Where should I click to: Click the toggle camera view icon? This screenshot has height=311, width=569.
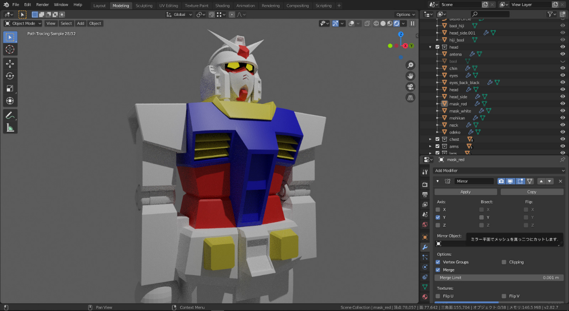pyautogui.click(x=410, y=87)
